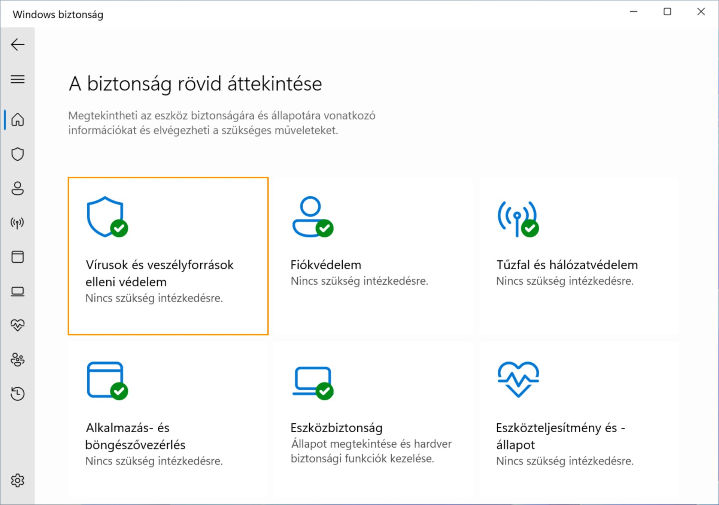
Task: Open app and browser control sidebar icon
Action: click(x=18, y=257)
